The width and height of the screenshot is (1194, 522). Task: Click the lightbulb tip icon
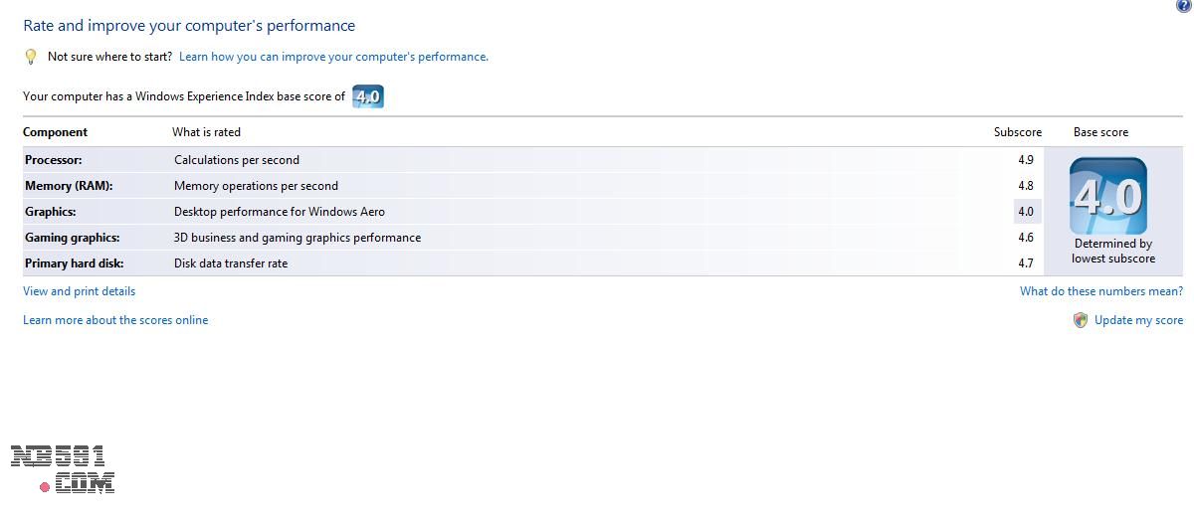coord(31,57)
